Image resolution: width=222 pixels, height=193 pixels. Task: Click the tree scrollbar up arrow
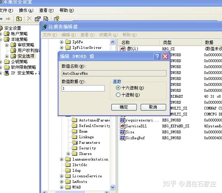[112, 42]
